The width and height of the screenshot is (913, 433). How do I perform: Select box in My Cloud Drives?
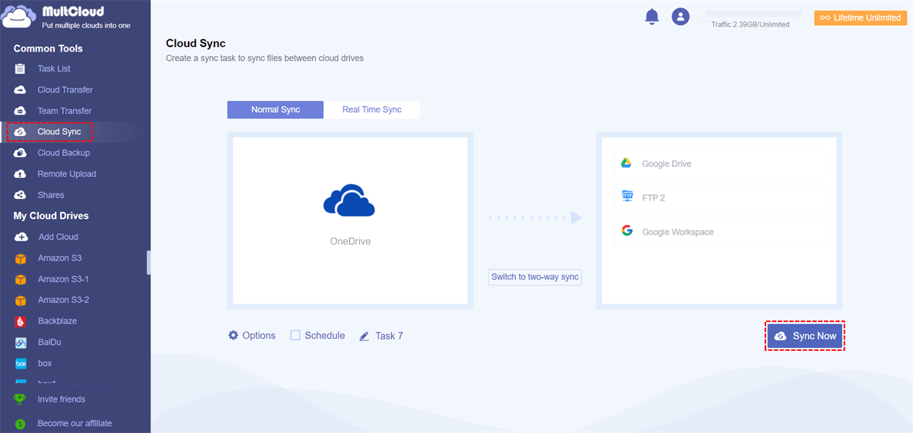coord(45,364)
